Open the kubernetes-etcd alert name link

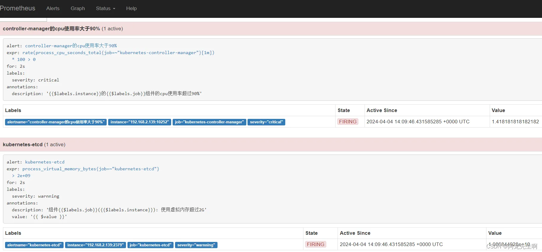pos(45,162)
